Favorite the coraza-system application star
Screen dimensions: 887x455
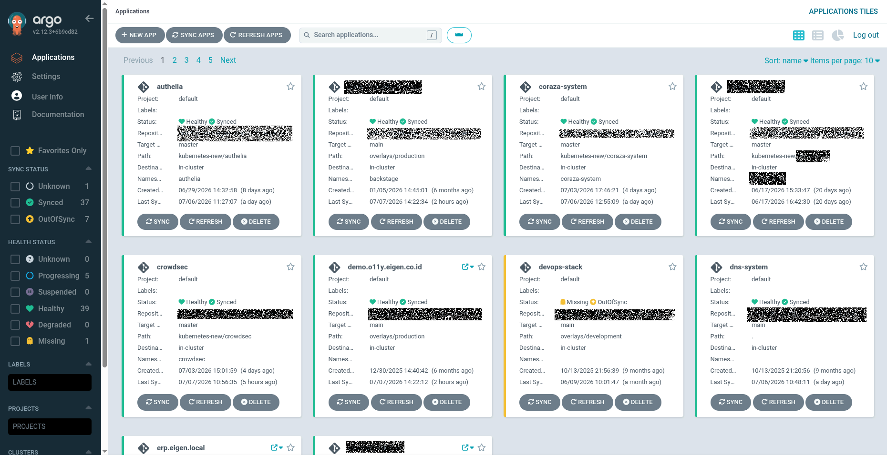tap(672, 87)
